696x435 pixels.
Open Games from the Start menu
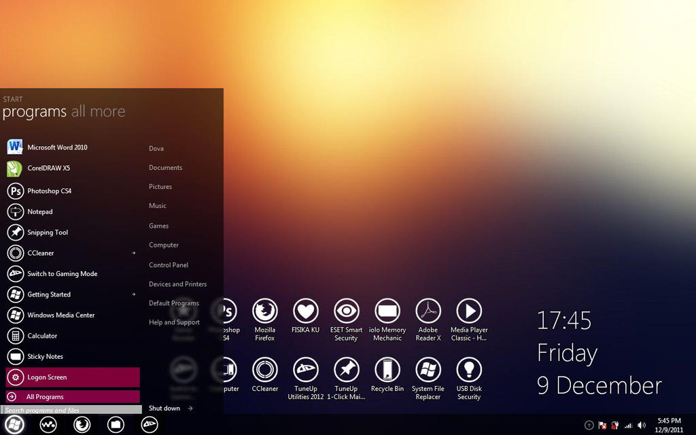point(158,226)
